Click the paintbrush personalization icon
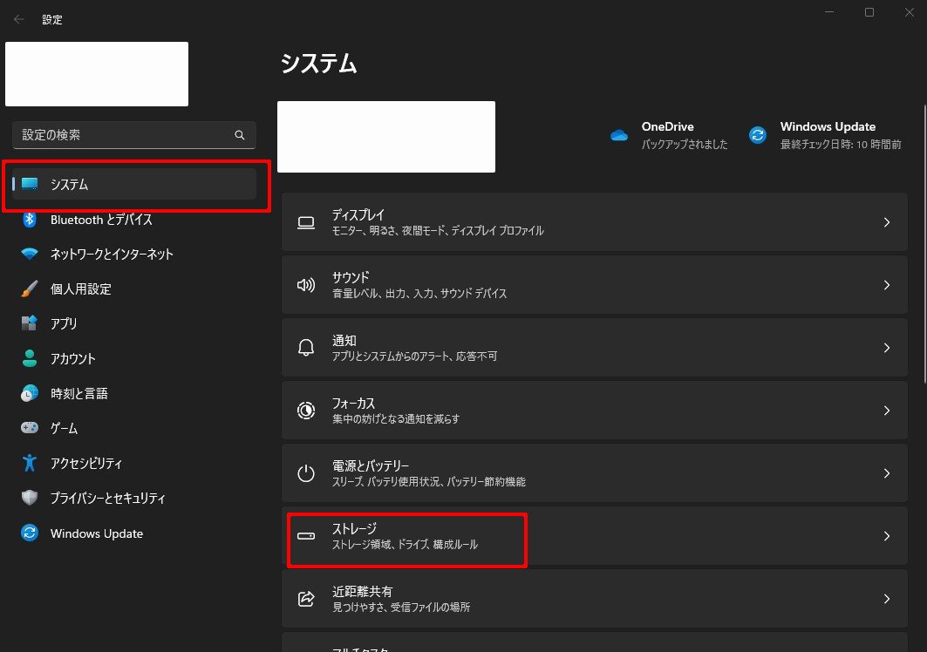This screenshot has height=652, width=927. pos(30,289)
